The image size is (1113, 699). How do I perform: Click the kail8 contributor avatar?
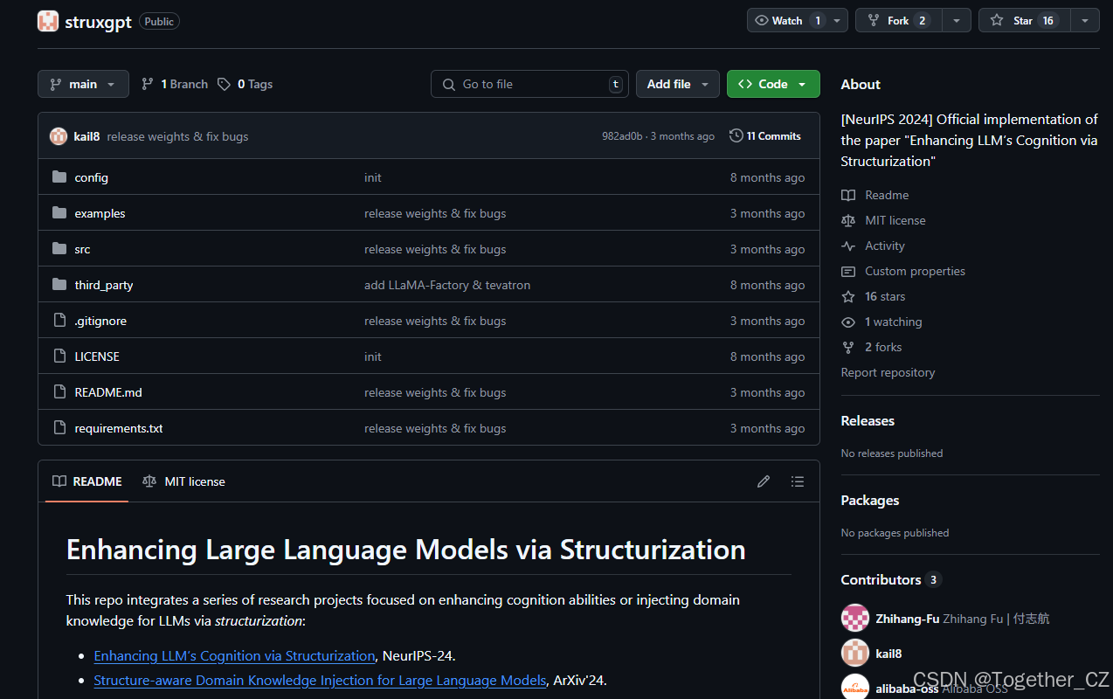[855, 653]
